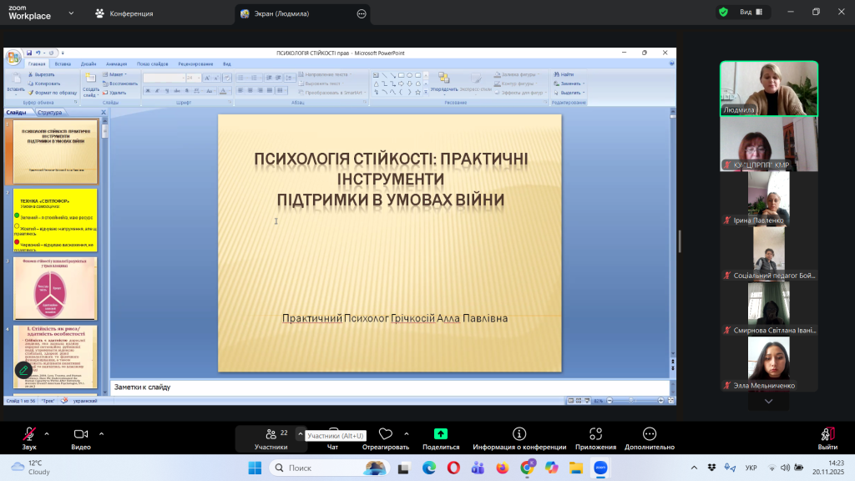Open the Приложения apps icon

595,433
